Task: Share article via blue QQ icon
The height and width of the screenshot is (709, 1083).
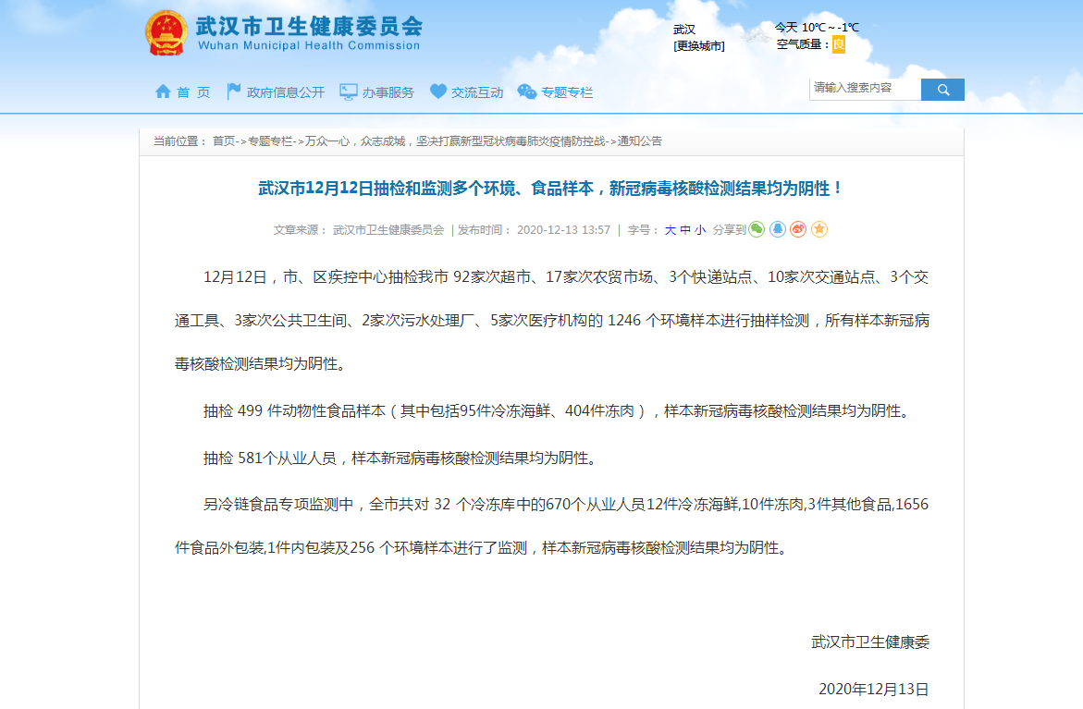Action: 778,229
